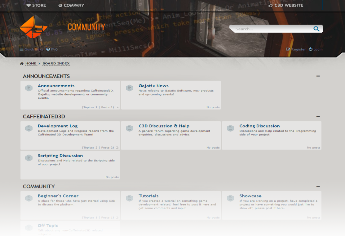Image resolution: width=345 pixels, height=236 pixels.
Task: Click the COMMUNITY category heading
Action: pos(39,186)
